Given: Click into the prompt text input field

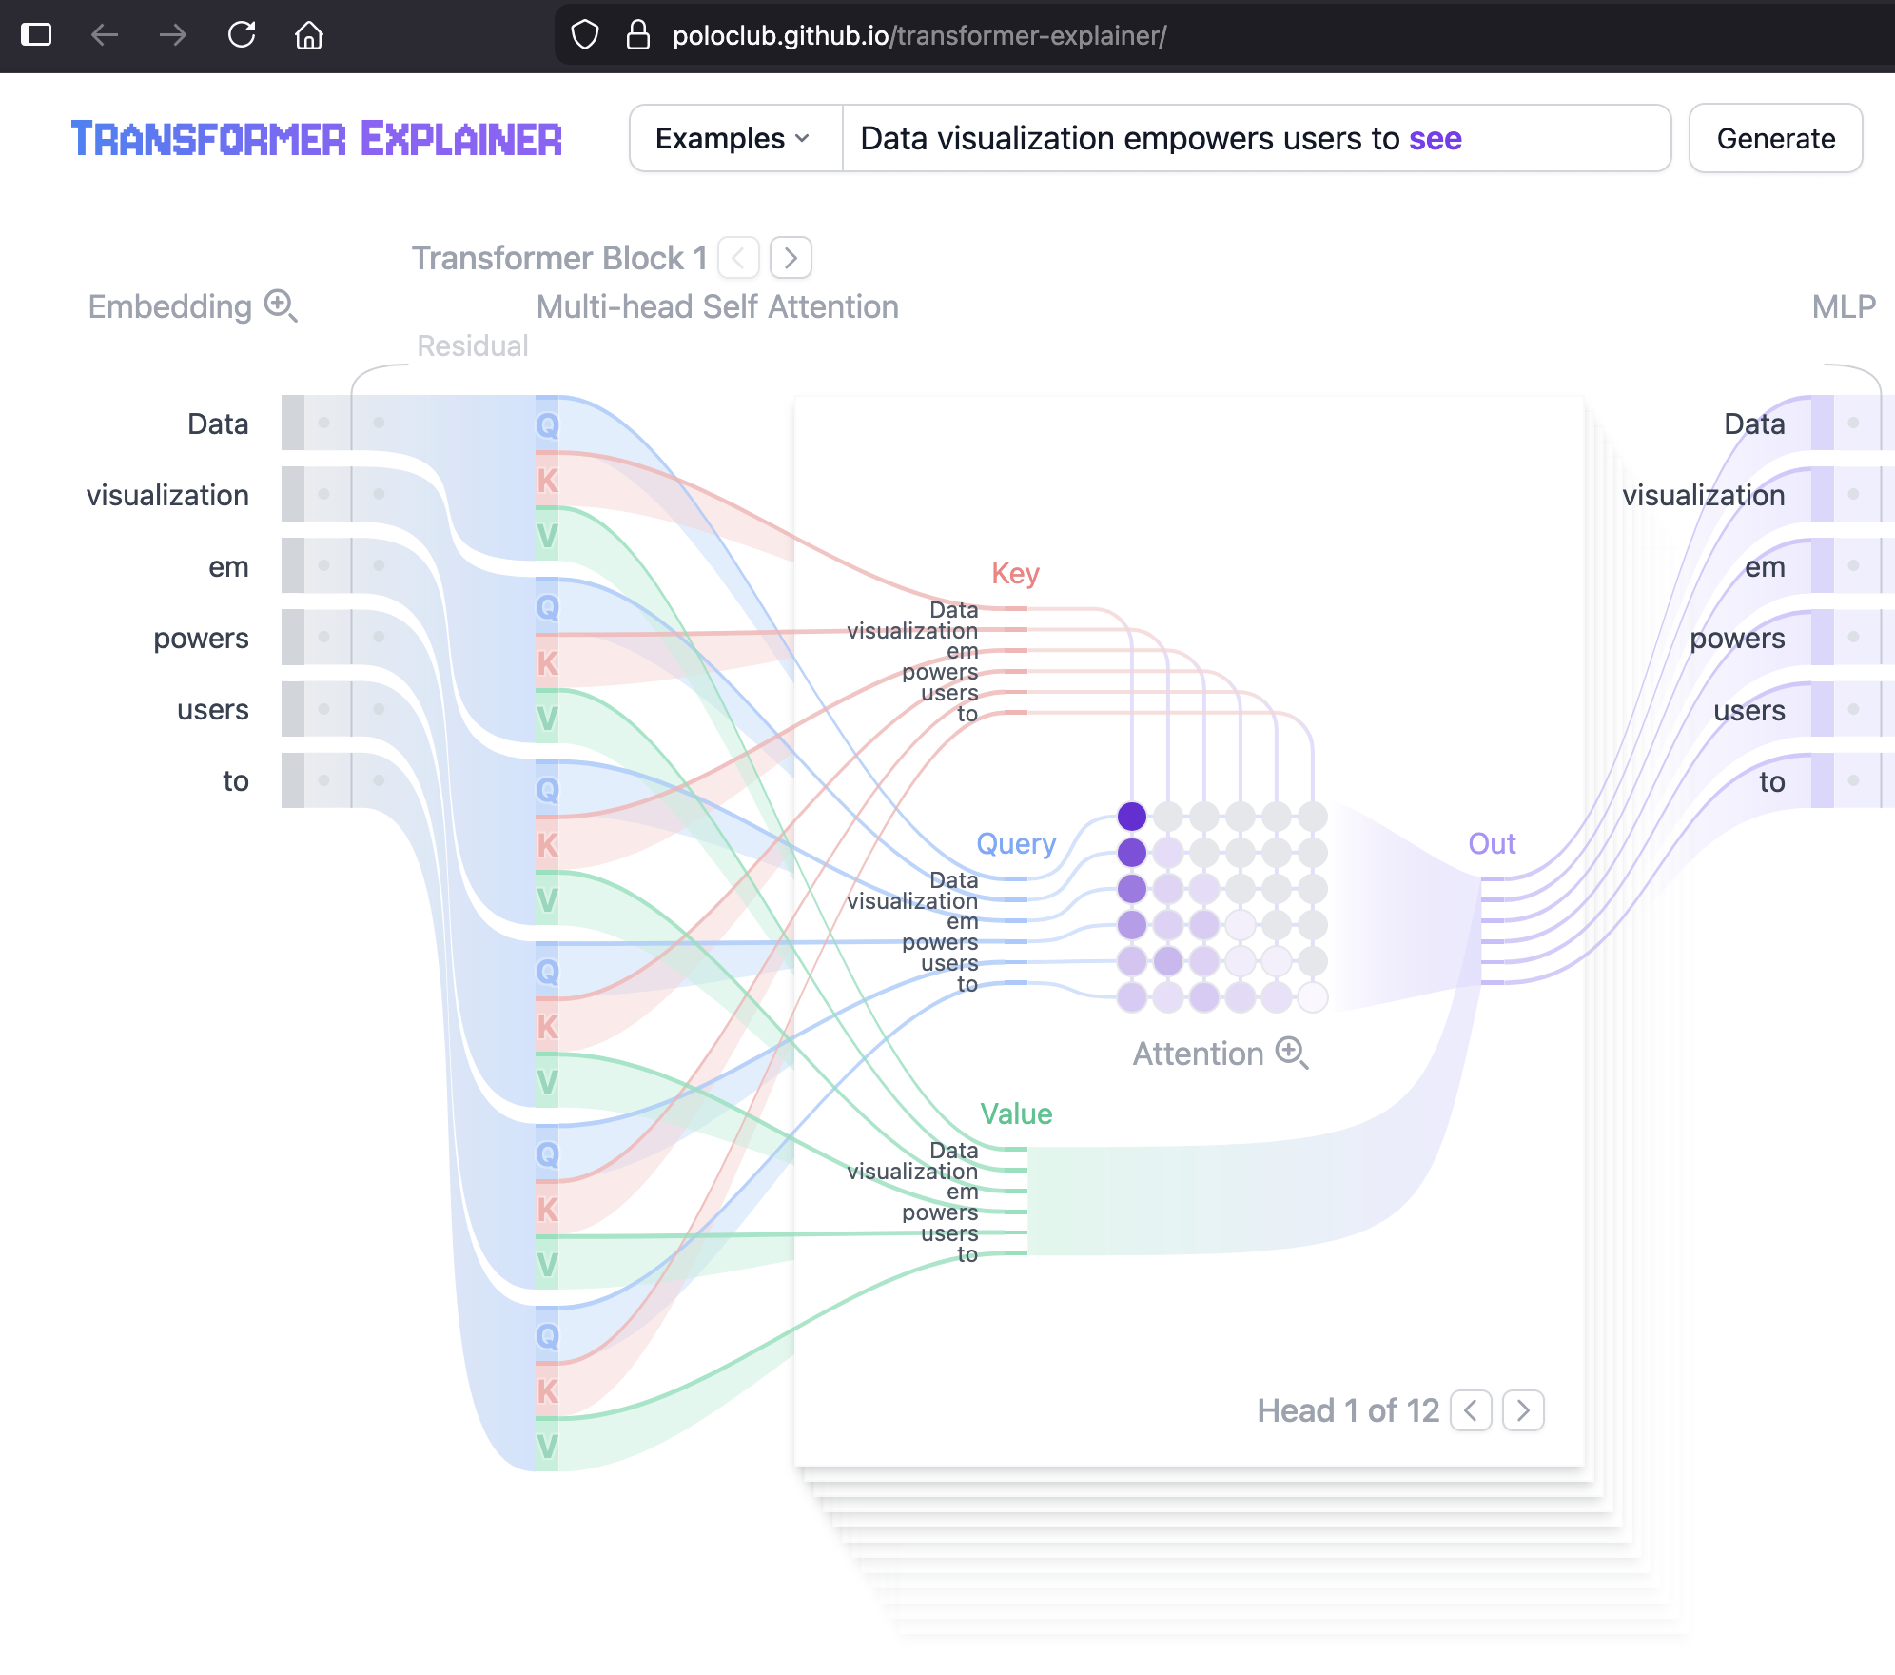Looking at the screenshot, I should (x=1256, y=138).
